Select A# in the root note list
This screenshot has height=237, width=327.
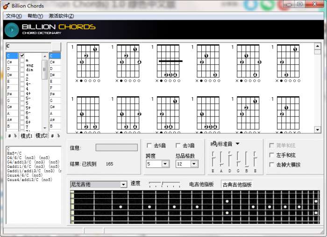point(12,120)
